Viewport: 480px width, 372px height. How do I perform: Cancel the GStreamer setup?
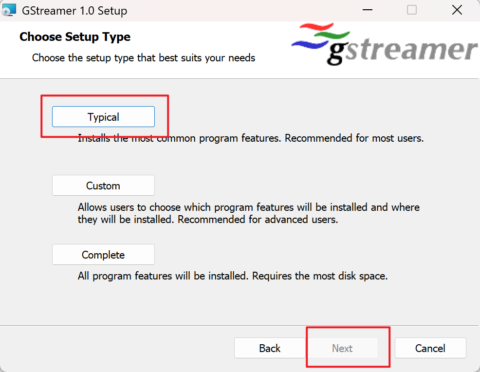point(430,348)
